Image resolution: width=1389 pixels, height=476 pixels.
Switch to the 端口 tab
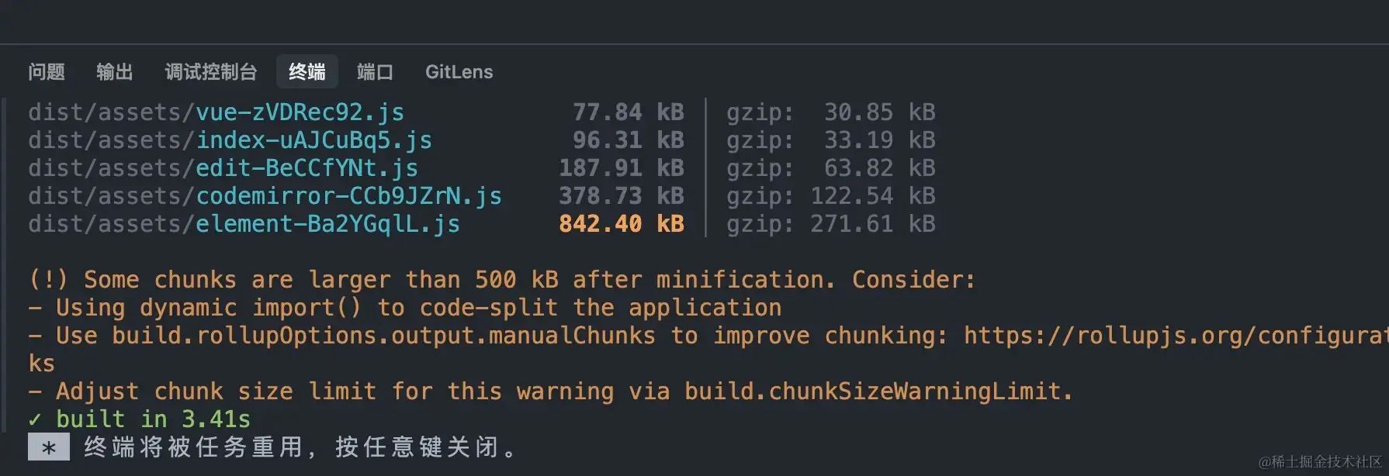pyautogui.click(x=376, y=72)
